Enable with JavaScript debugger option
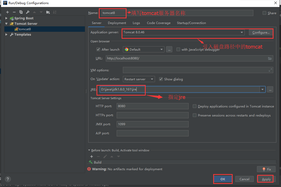The height and width of the screenshot is (187, 281). 178,49
